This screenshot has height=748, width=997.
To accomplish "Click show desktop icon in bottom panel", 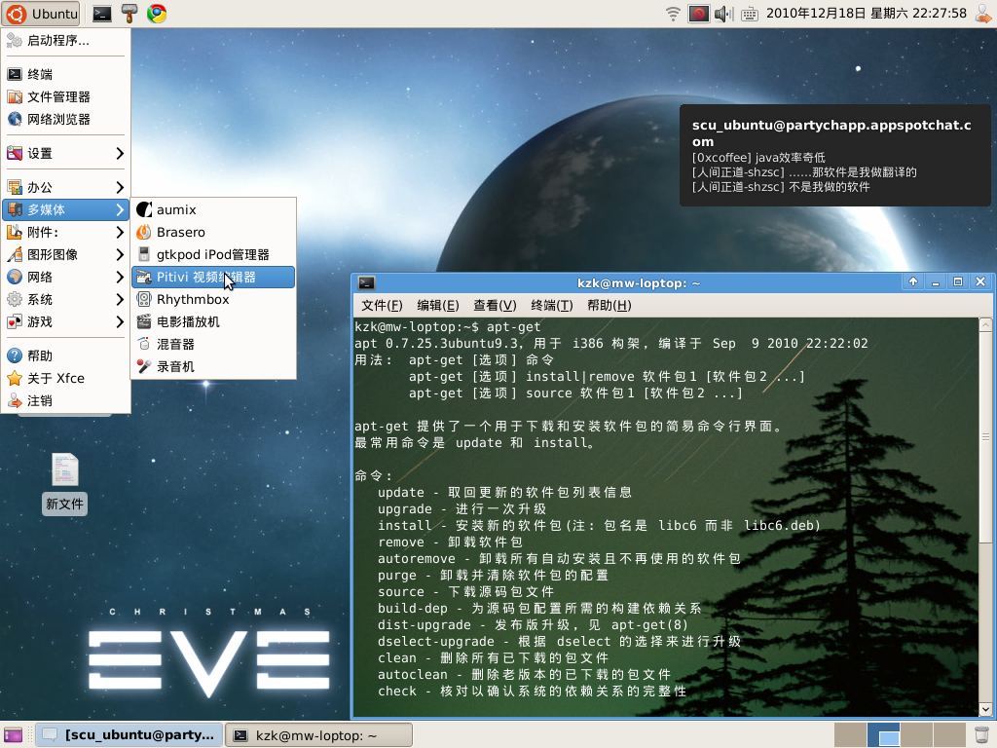I will coord(13,735).
